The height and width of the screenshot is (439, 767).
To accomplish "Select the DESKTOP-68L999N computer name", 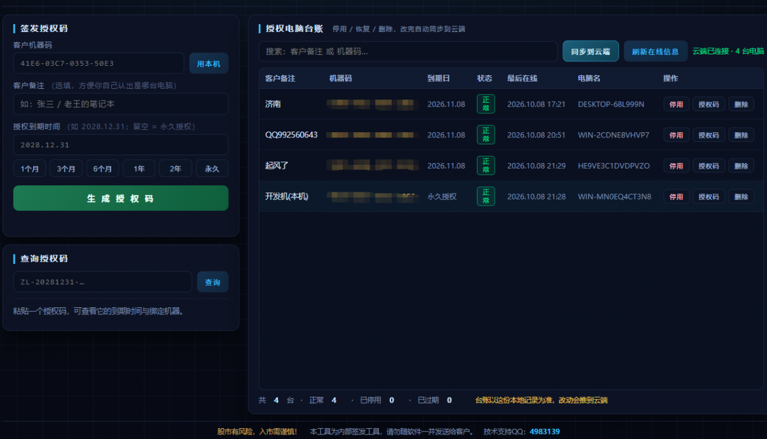I will click(611, 104).
